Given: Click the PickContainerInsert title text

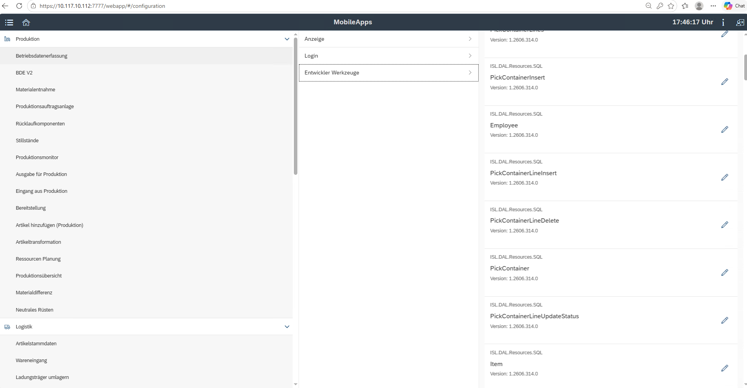Looking at the screenshot, I should (517, 78).
